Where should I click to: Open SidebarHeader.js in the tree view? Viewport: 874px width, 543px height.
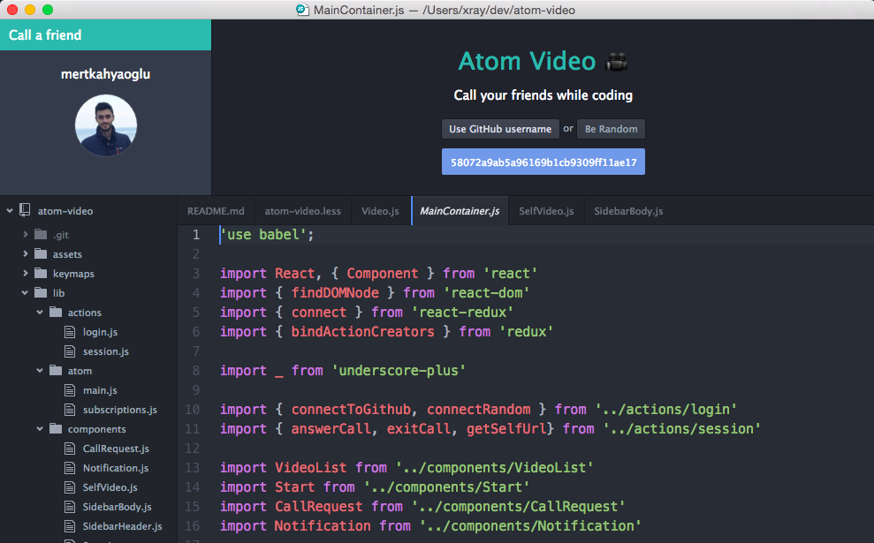pyautogui.click(x=123, y=526)
